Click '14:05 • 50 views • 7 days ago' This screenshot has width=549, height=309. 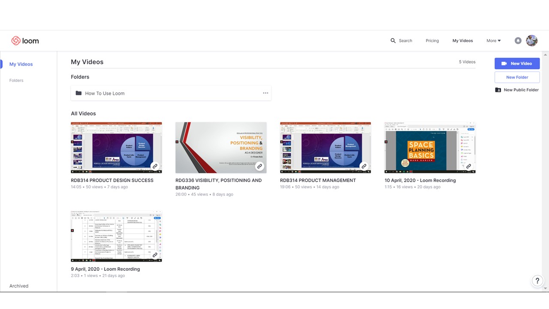click(100, 187)
